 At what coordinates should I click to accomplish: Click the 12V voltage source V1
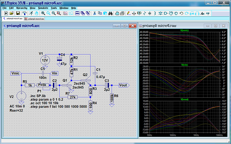click(45, 60)
